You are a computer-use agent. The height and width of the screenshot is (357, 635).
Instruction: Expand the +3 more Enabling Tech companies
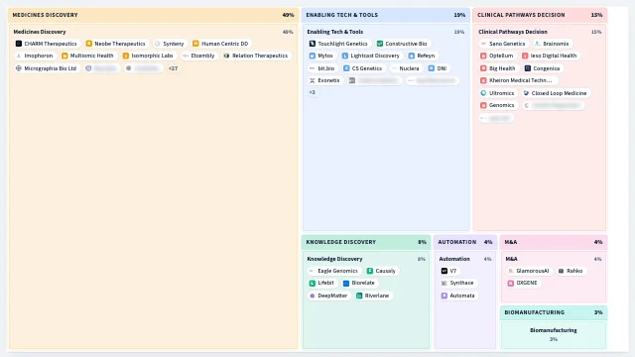tap(313, 92)
